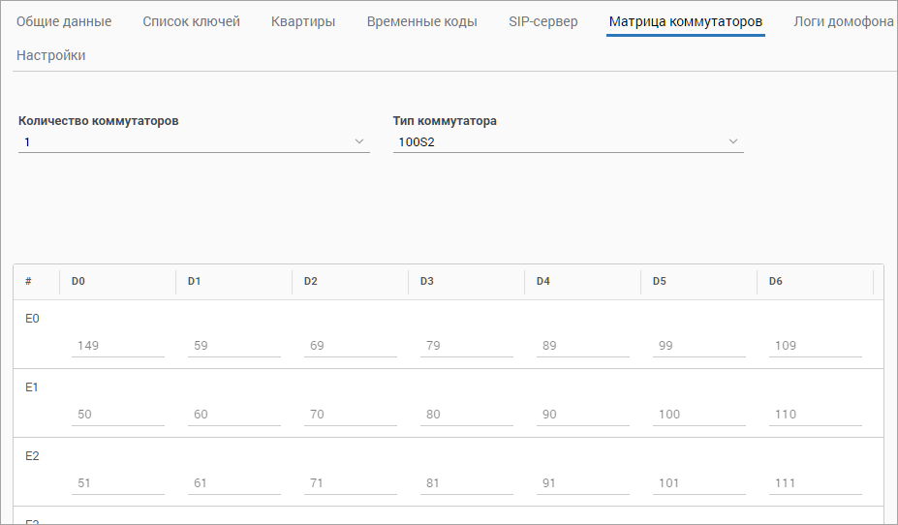Switch to the Настройки tab
The height and width of the screenshot is (525, 898).
coord(51,55)
